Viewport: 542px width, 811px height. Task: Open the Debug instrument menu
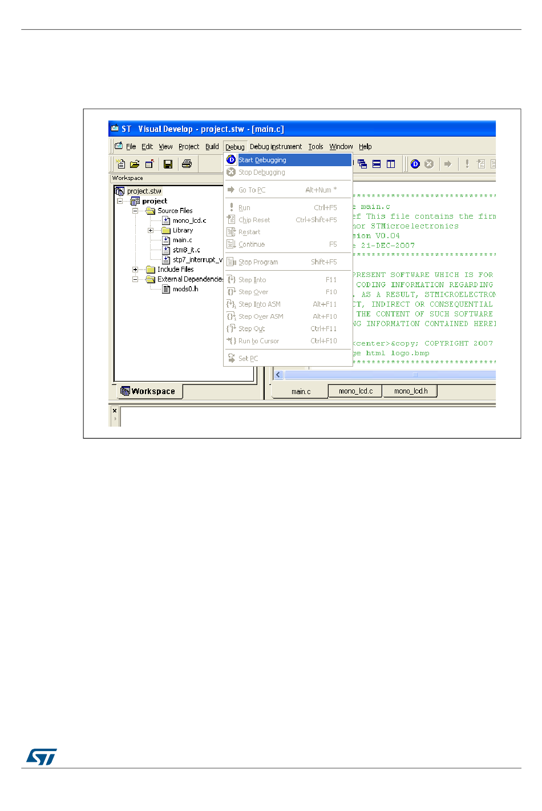[276, 147]
